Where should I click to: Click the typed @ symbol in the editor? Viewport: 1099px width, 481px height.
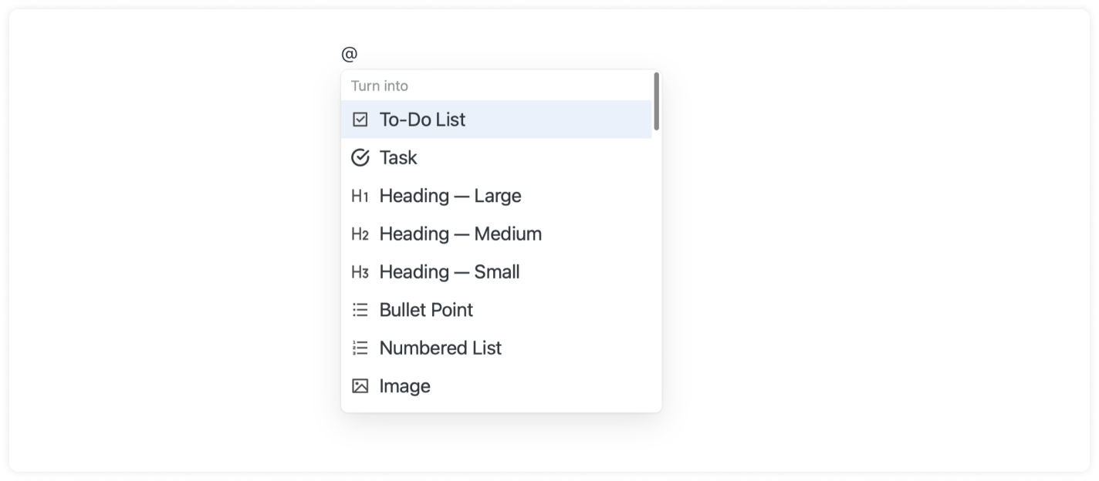click(x=350, y=54)
